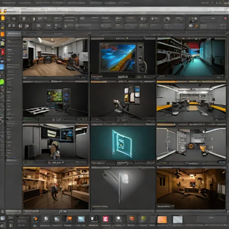This screenshot has width=229, height=229.
Task: Select the pale green icon in left sidebar
Action: pyautogui.click(x=2, y=43)
